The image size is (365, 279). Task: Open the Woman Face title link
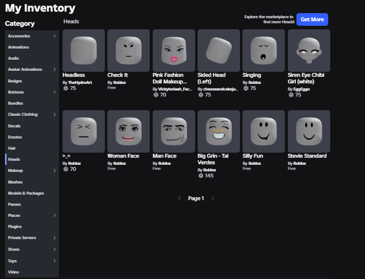[x=123, y=156]
